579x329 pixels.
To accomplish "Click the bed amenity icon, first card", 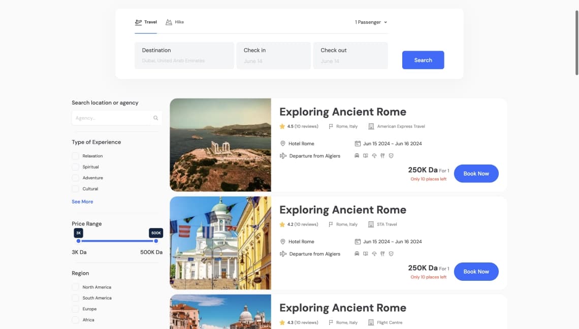I will 357,156.
